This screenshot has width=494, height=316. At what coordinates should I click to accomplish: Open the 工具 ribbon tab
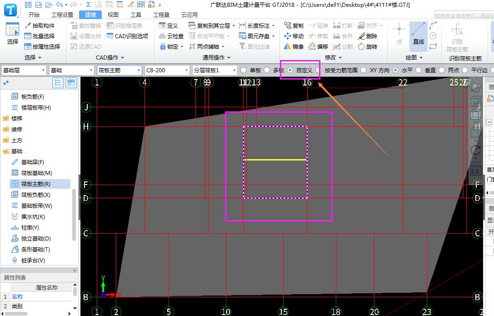(136, 15)
